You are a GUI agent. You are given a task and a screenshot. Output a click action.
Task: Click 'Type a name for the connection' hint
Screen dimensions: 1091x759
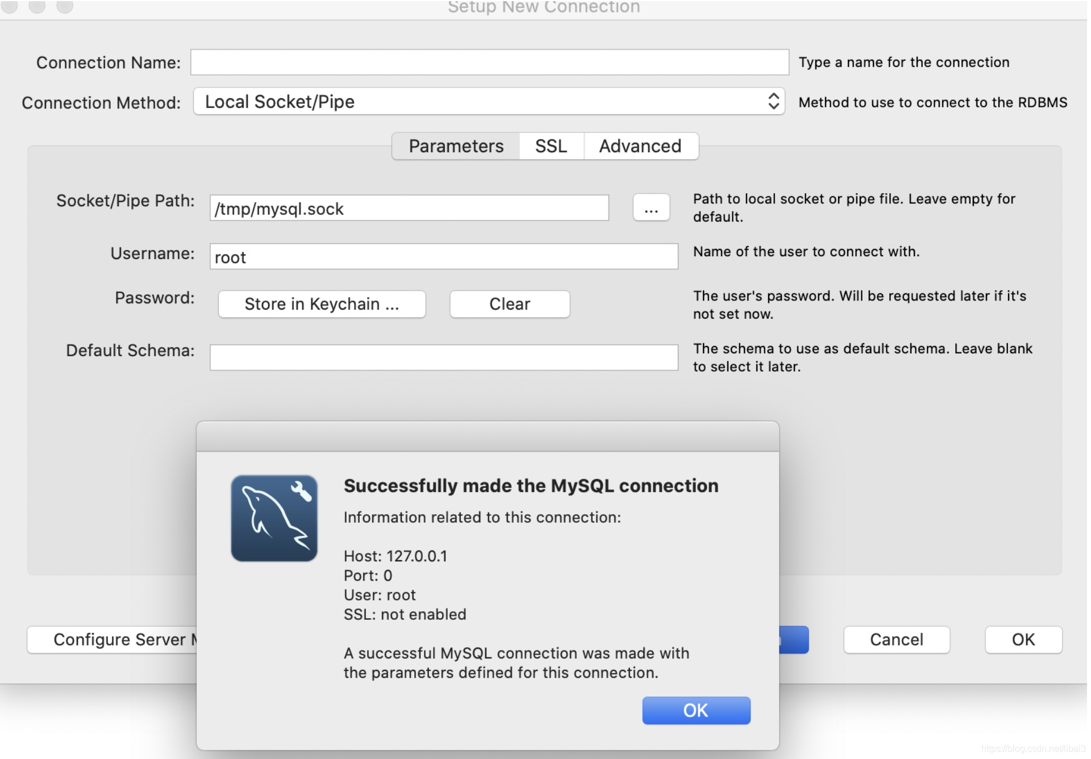point(904,62)
